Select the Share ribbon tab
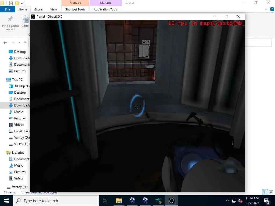275x206 pixels. coord(38,9)
